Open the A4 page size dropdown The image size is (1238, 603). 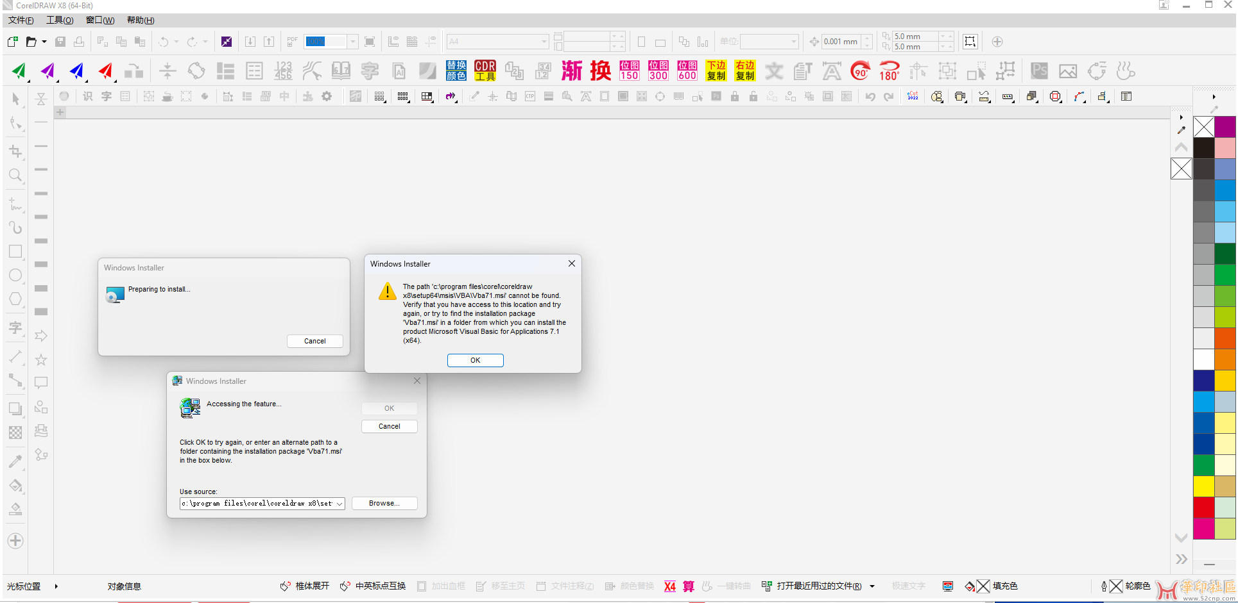coord(544,42)
